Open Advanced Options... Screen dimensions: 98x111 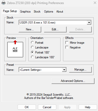73,81
